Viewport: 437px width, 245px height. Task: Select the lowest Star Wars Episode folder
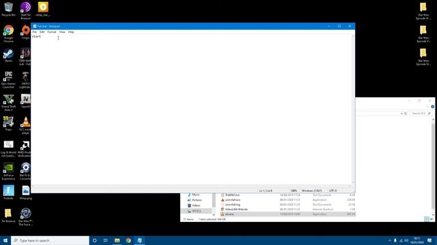423,56
